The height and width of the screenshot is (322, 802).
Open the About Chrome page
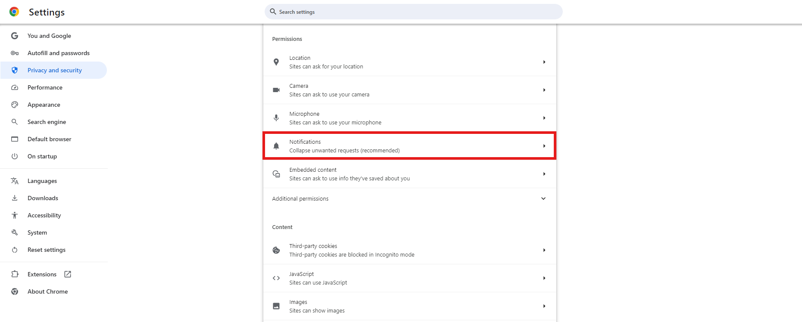tap(47, 291)
